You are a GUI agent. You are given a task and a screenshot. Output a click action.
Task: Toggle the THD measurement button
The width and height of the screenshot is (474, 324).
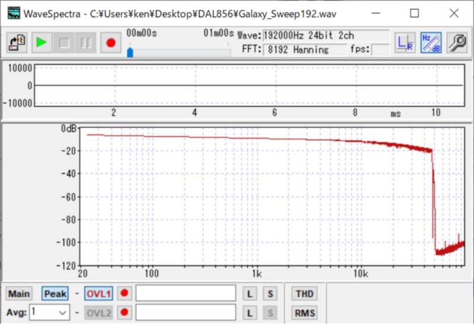pyautogui.click(x=305, y=293)
